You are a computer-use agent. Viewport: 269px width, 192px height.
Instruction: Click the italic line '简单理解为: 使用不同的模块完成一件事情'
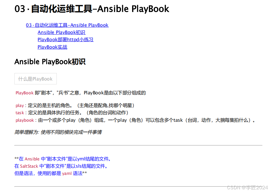pyautogui.click(x=58, y=132)
